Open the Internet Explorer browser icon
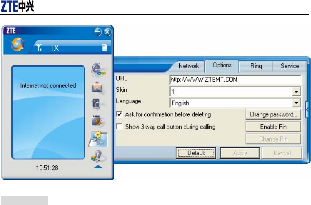311x205 pixels. pos(98,70)
